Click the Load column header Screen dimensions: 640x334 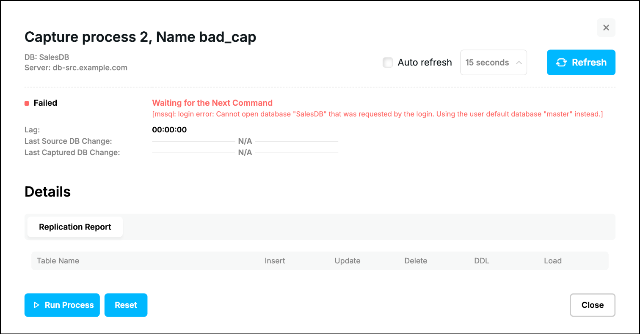553,261
